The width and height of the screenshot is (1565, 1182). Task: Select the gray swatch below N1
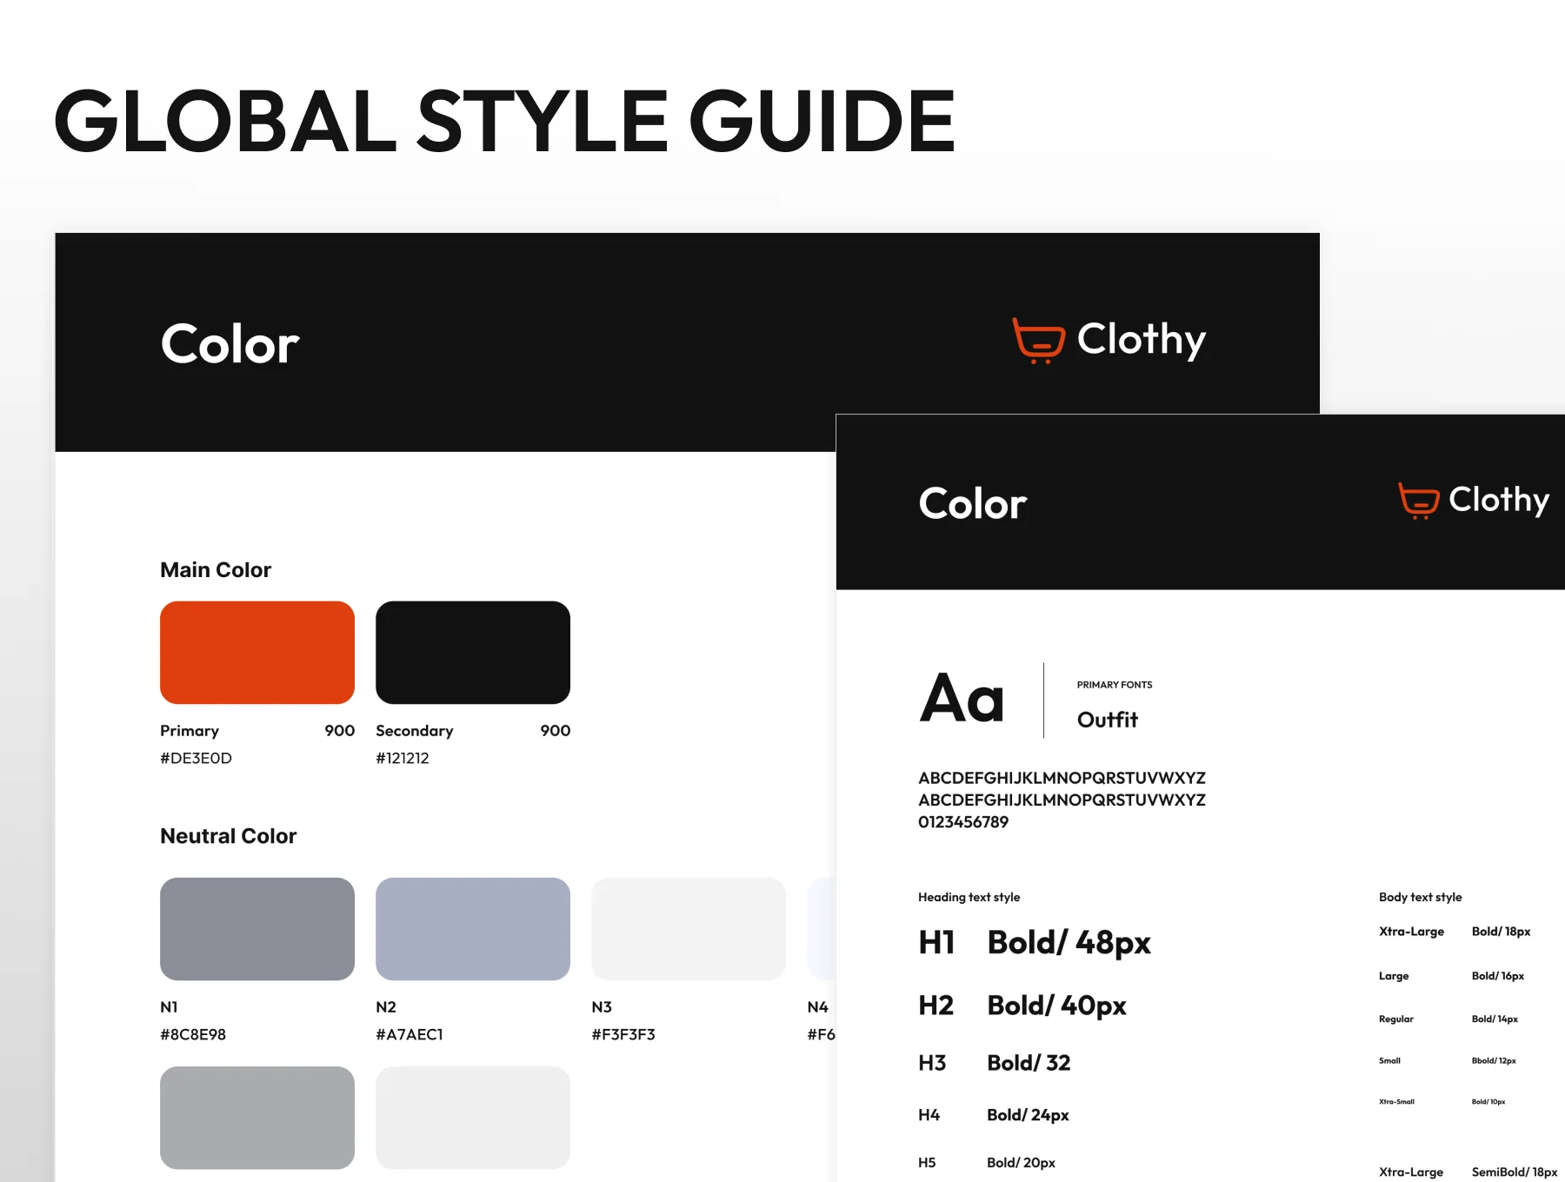point(257,1118)
